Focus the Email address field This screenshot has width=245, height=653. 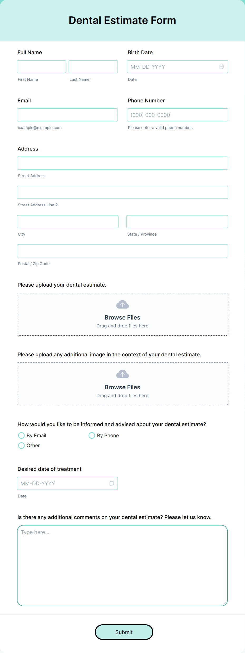click(67, 115)
